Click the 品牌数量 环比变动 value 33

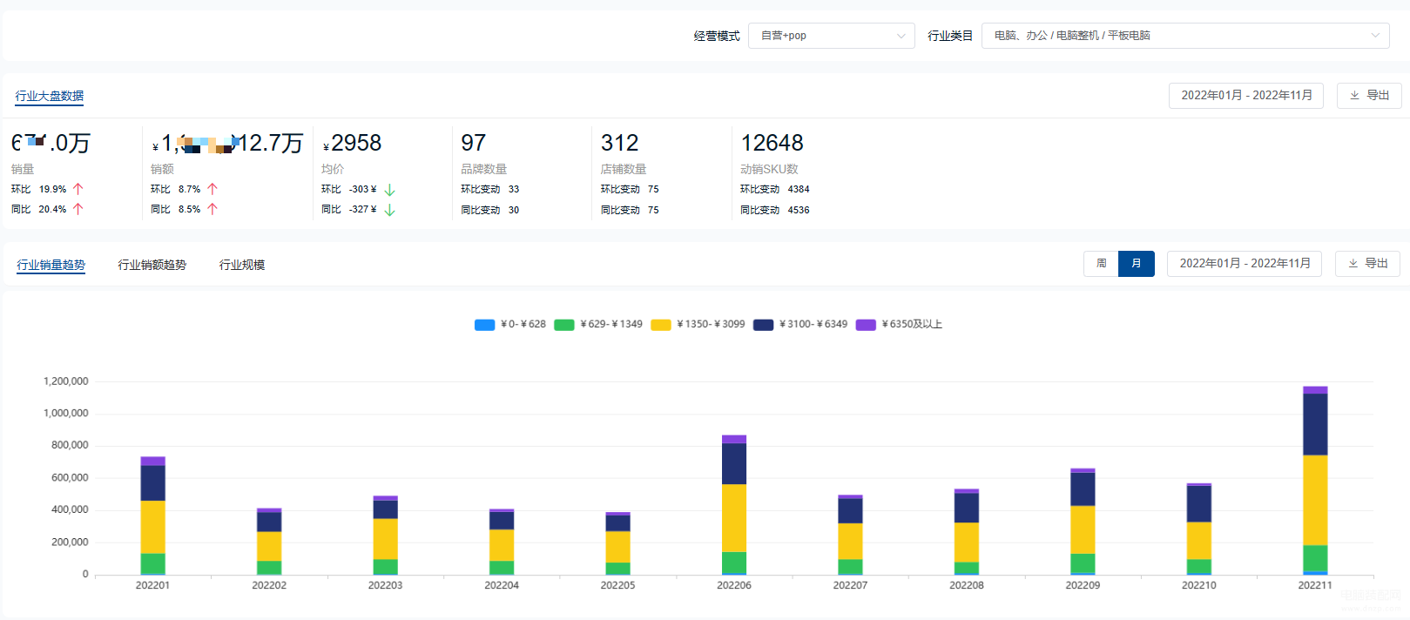tap(514, 189)
